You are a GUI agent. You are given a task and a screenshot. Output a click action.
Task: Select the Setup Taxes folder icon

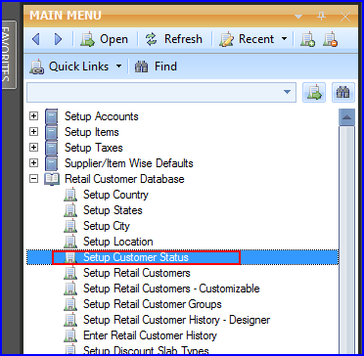pyautogui.click(x=52, y=148)
